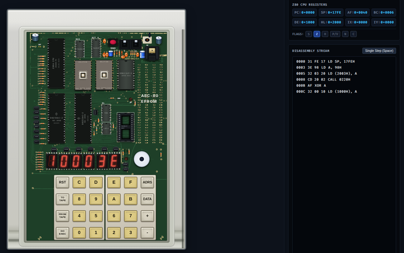Screen dimensions: 404x253
Task: Tap the hex C key on the keypad
Action: (79, 182)
